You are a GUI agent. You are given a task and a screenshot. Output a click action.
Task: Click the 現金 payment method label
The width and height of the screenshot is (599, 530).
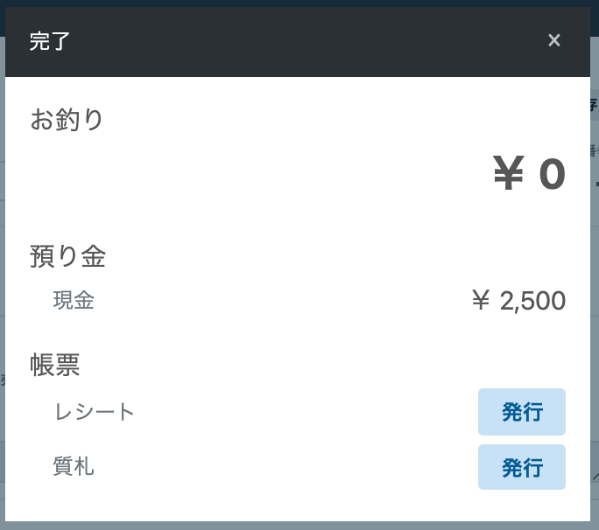[74, 301]
